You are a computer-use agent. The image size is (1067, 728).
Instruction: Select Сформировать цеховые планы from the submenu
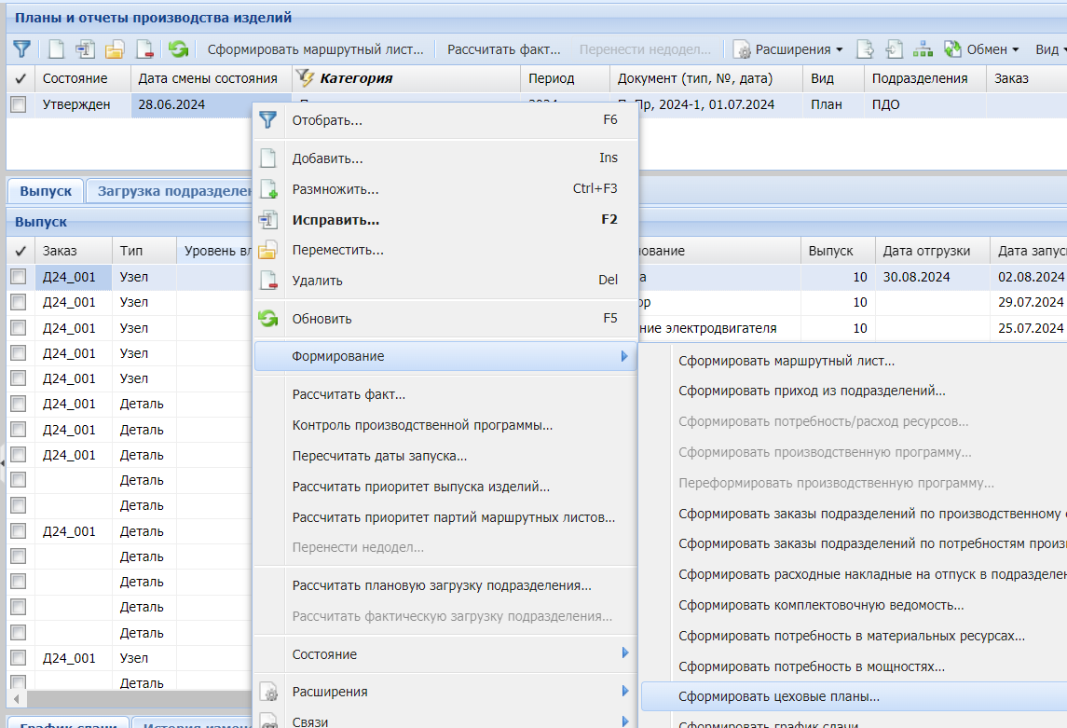pyautogui.click(x=779, y=696)
